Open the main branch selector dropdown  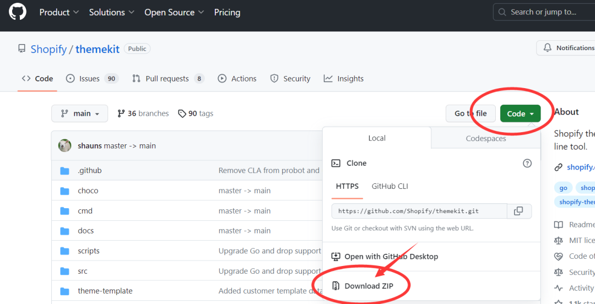coord(80,113)
